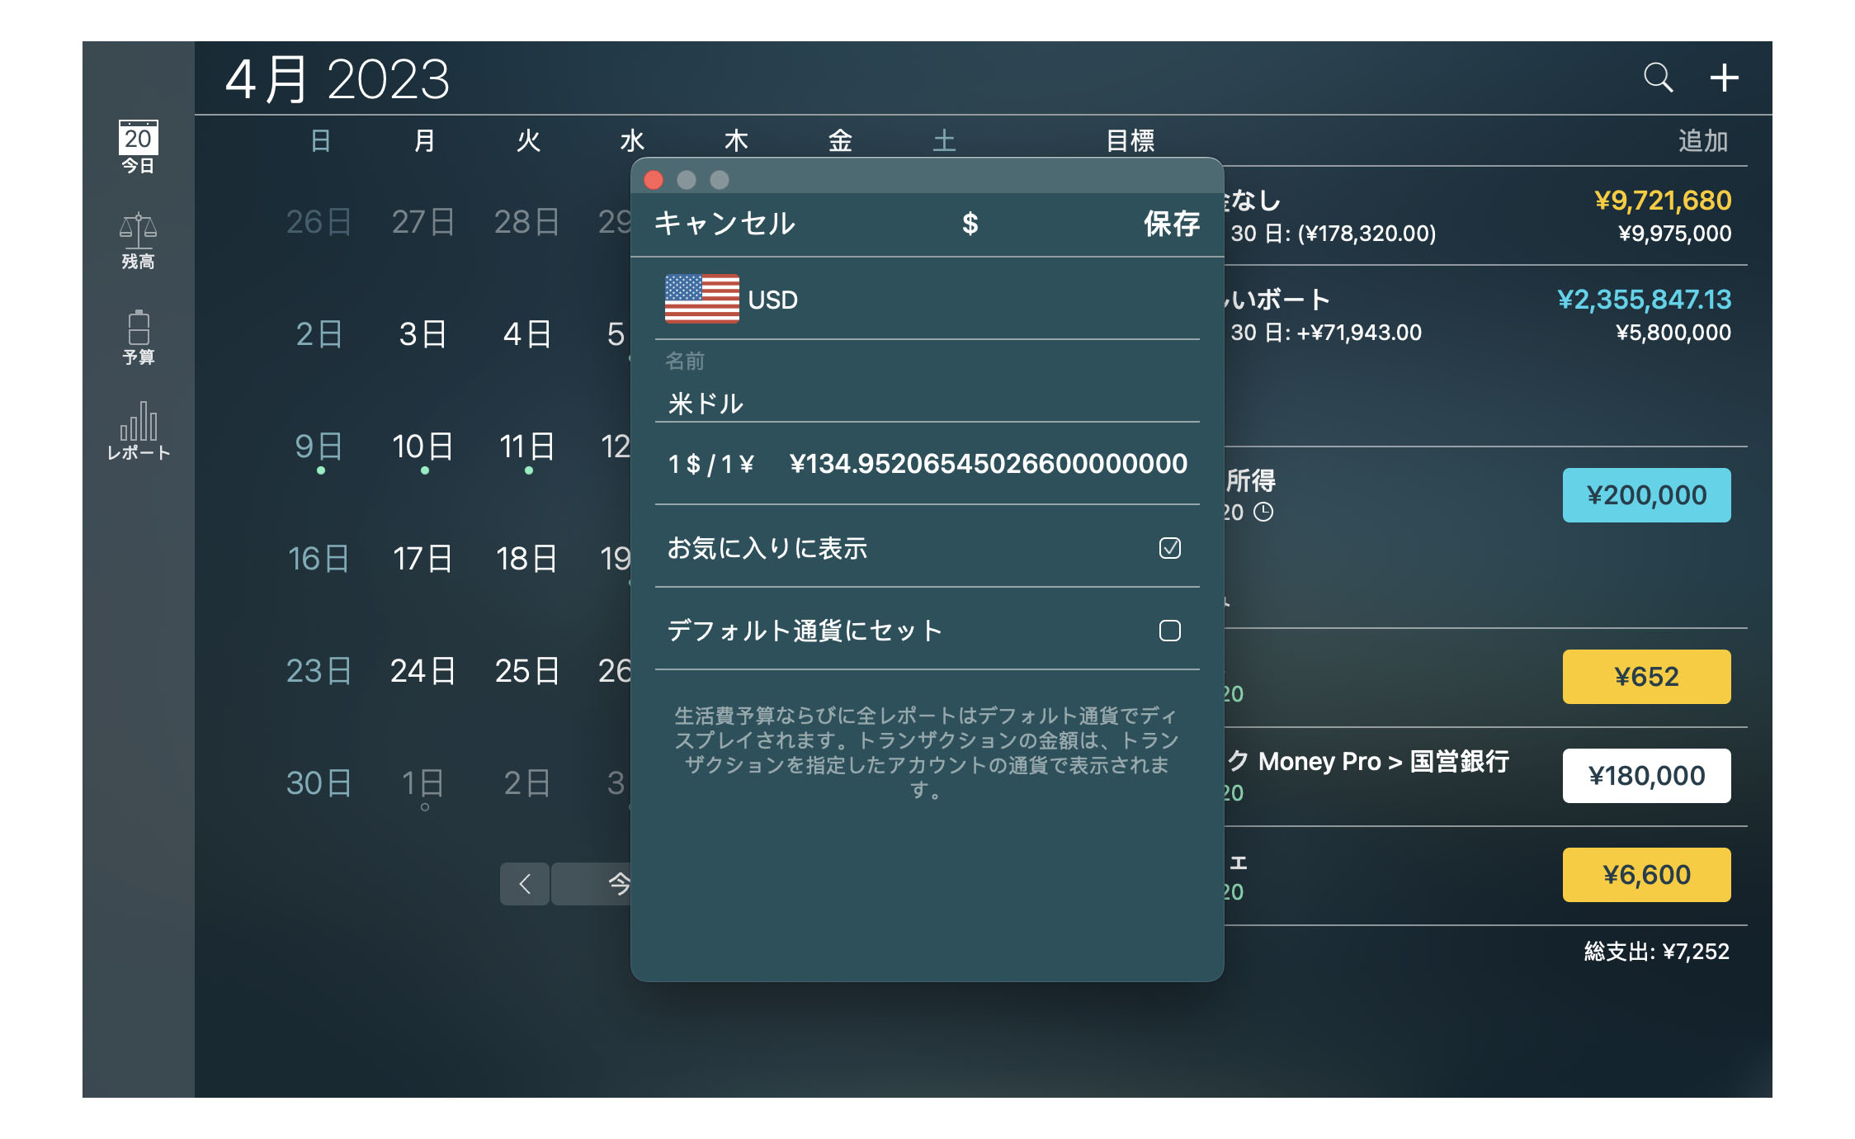Open the レポート reports section
1855x1139 pixels.
(138, 431)
